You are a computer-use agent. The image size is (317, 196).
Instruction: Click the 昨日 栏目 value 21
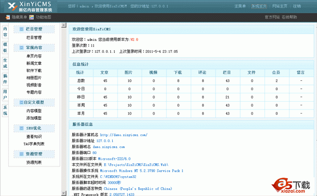pos(228,97)
